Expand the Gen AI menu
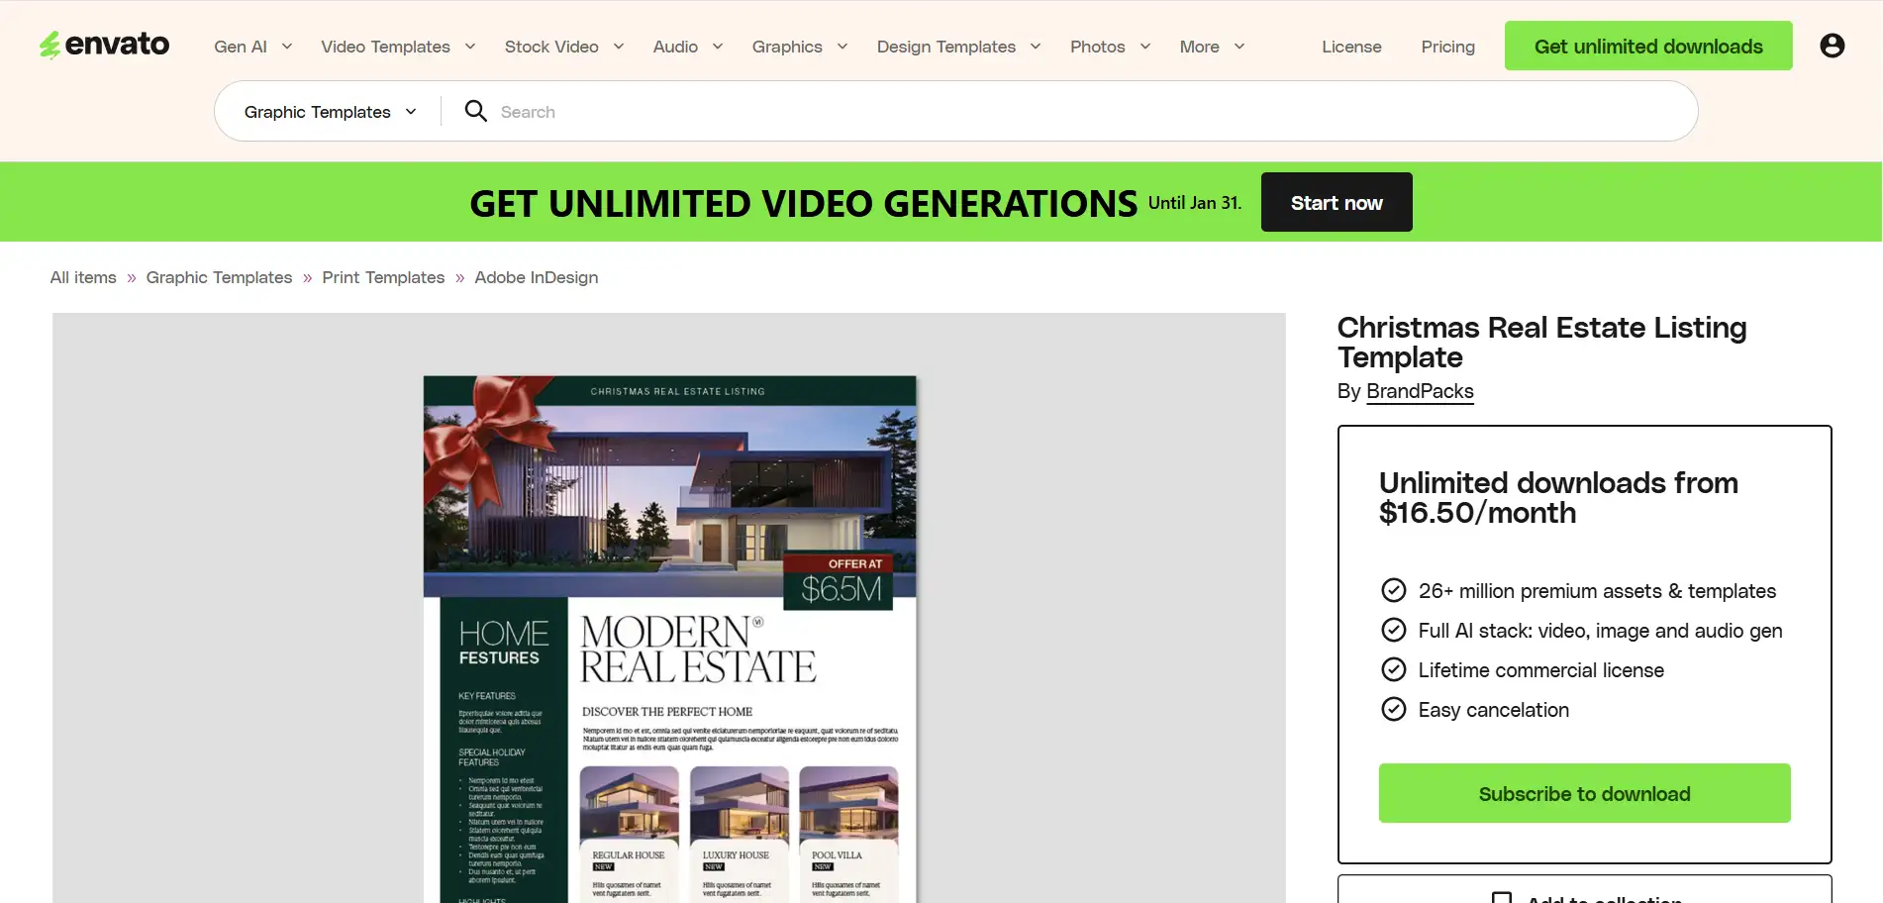Image resolution: width=1883 pixels, height=903 pixels. click(252, 47)
